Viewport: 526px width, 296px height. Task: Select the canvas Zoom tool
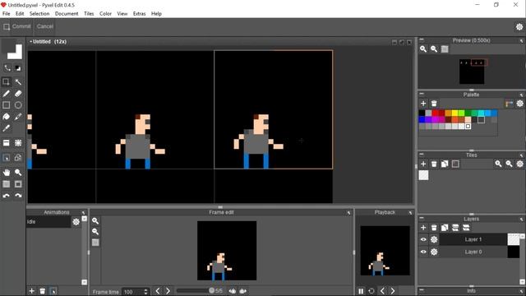(18, 173)
